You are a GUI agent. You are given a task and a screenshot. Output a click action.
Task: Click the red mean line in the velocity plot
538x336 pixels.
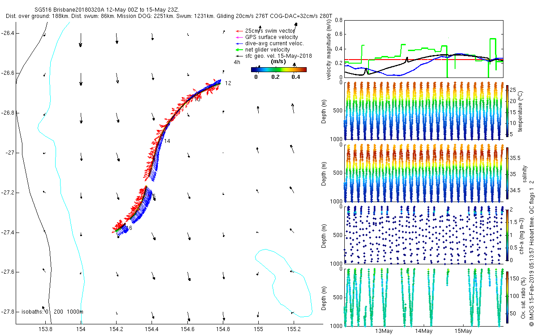click(424, 59)
